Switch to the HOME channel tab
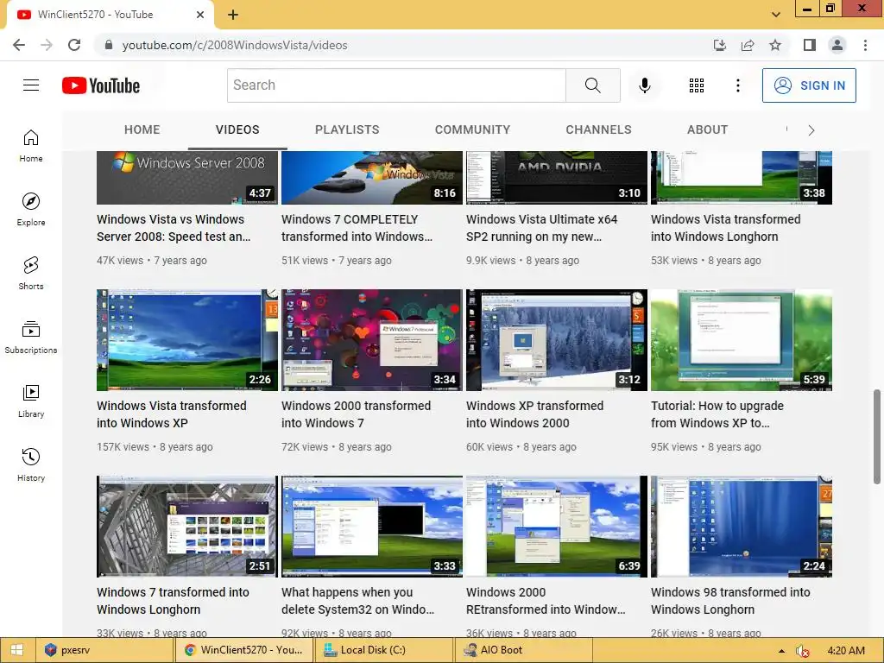 [142, 129]
